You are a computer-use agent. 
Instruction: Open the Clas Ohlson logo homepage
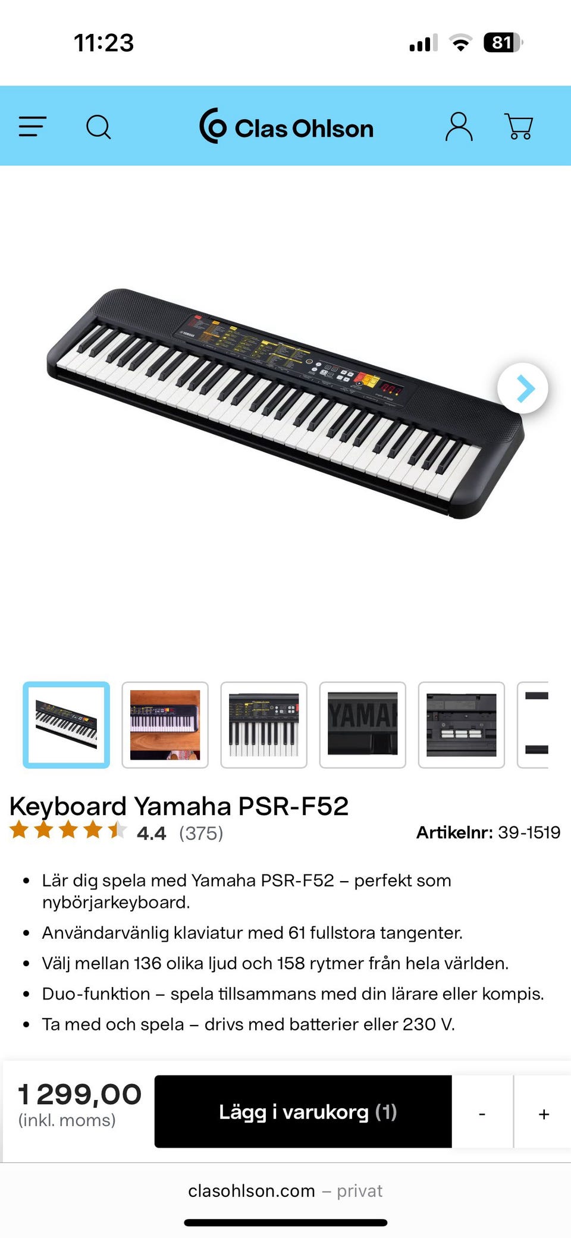click(286, 127)
